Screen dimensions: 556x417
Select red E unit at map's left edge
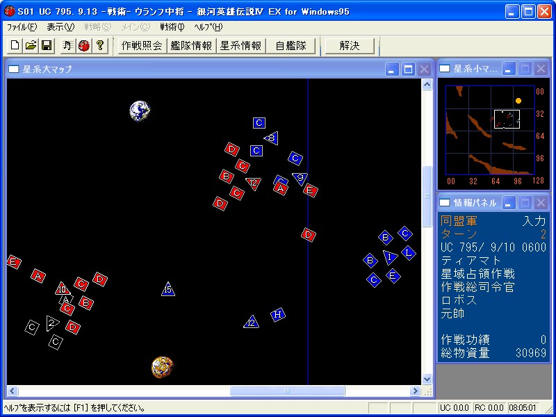[x=14, y=262]
